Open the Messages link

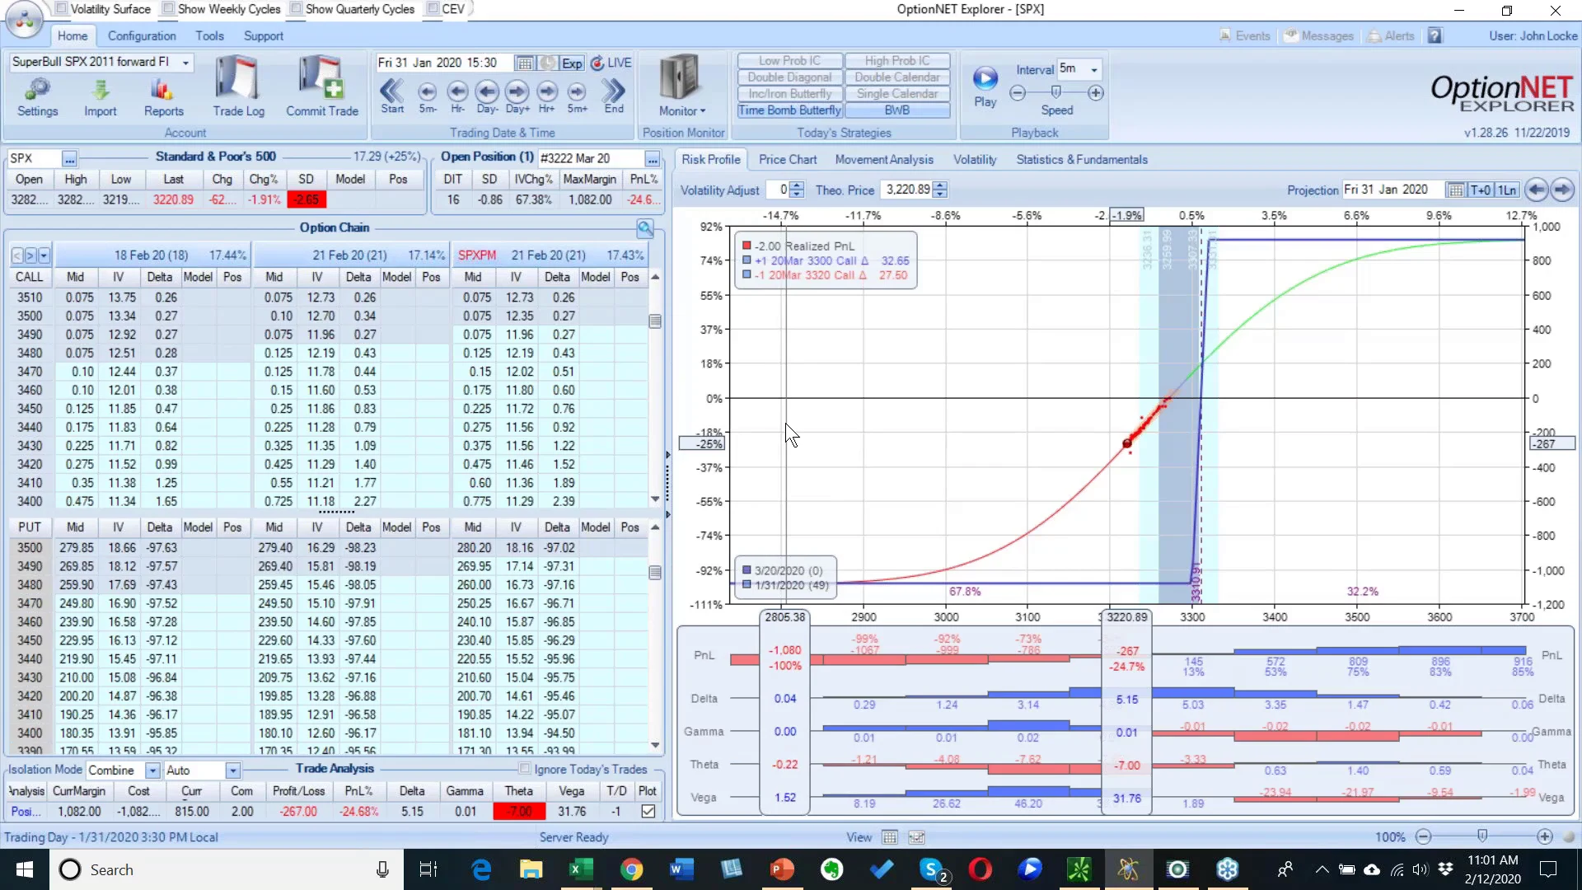pyautogui.click(x=1318, y=36)
